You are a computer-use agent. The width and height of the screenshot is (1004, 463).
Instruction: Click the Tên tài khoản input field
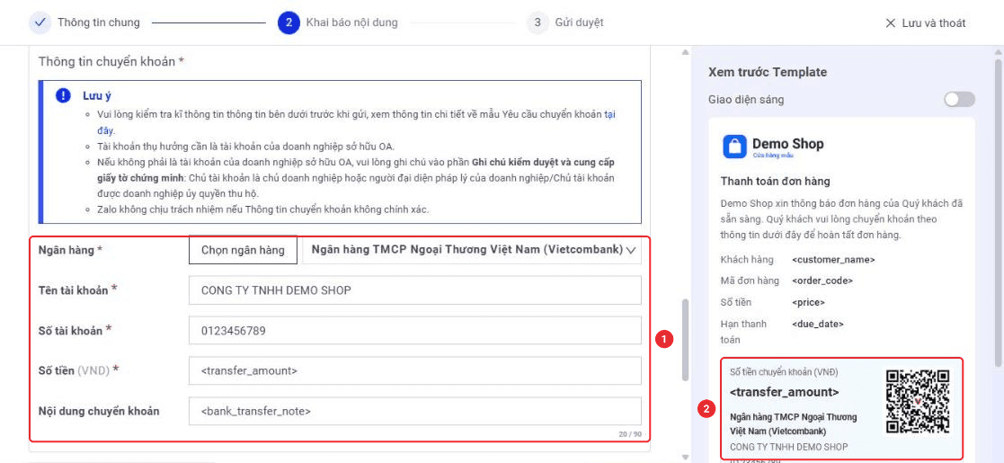click(x=415, y=290)
